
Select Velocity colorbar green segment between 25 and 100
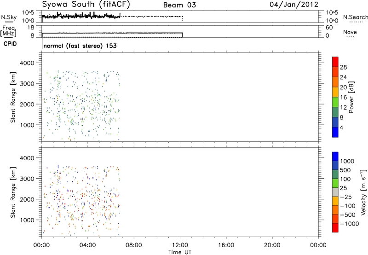click(x=335, y=183)
